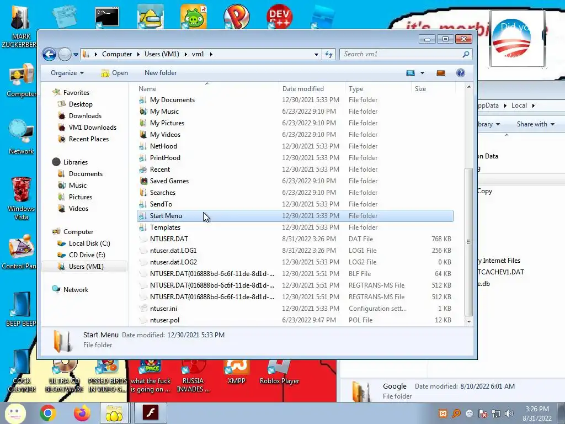Select the ntuser.pol file
This screenshot has height=424, width=565.
click(295, 320)
